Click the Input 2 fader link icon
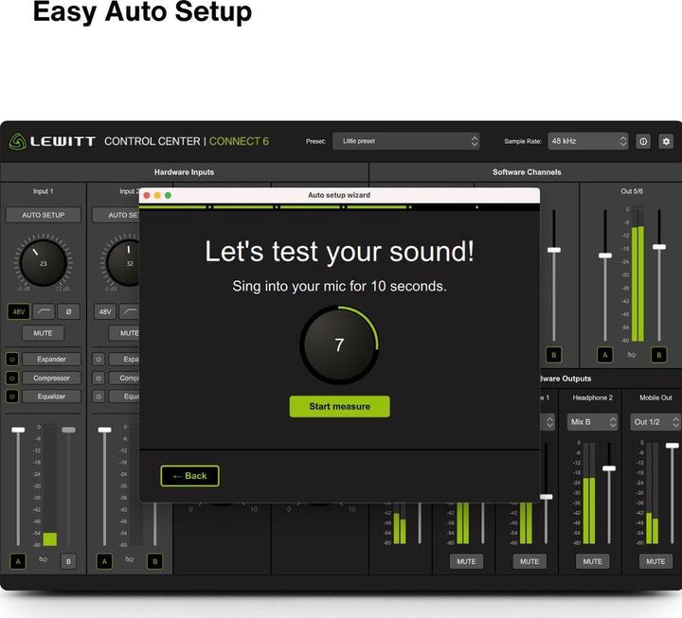This screenshot has width=682, height=618. [129, 559]
